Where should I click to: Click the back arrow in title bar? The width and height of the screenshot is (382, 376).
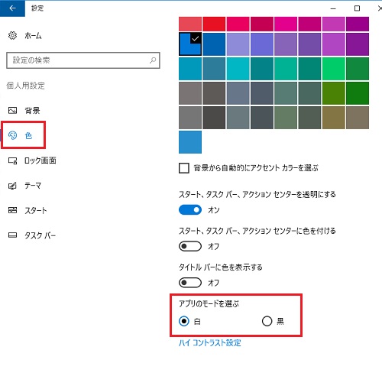coord(12,8)
